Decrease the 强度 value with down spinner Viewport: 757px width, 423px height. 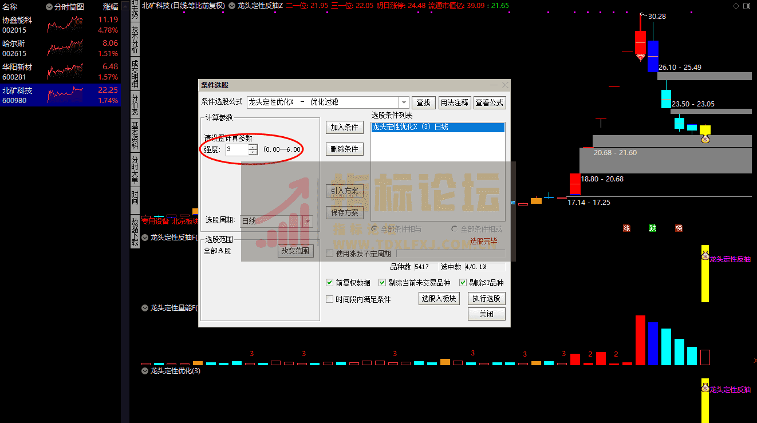[x=253, y=153]
